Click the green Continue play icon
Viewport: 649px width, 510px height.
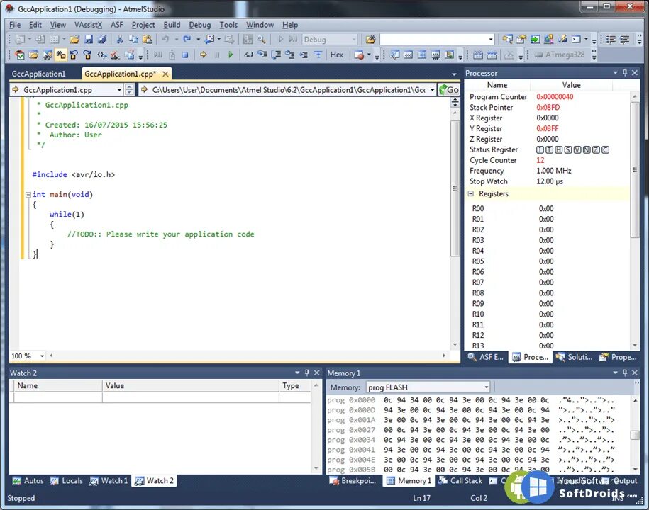click(x=231, y=55)
